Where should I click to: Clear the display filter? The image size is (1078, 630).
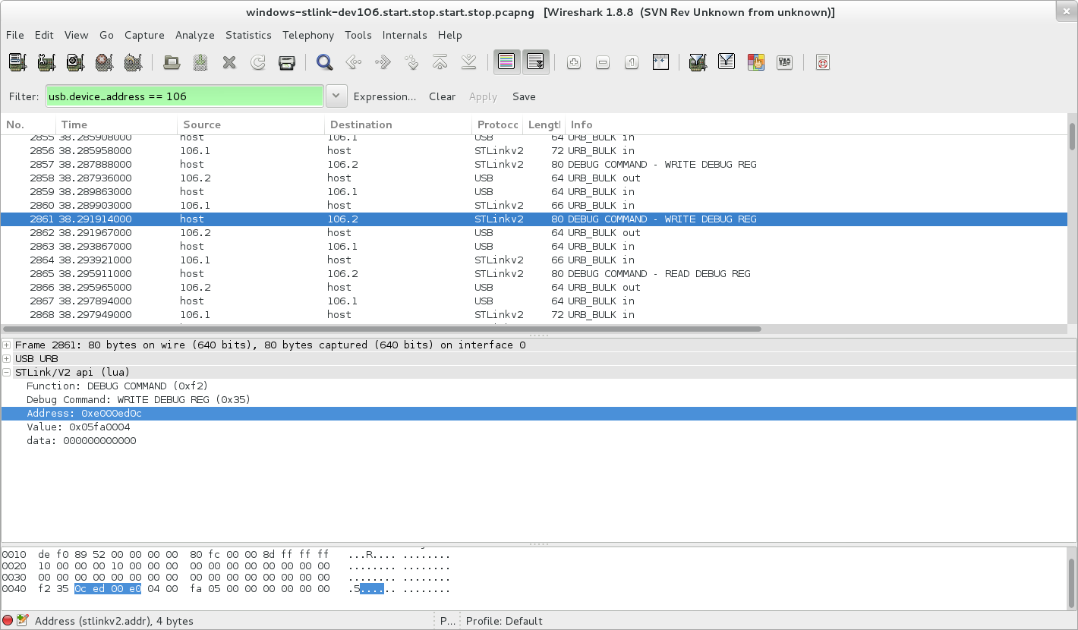coord(442,96)
